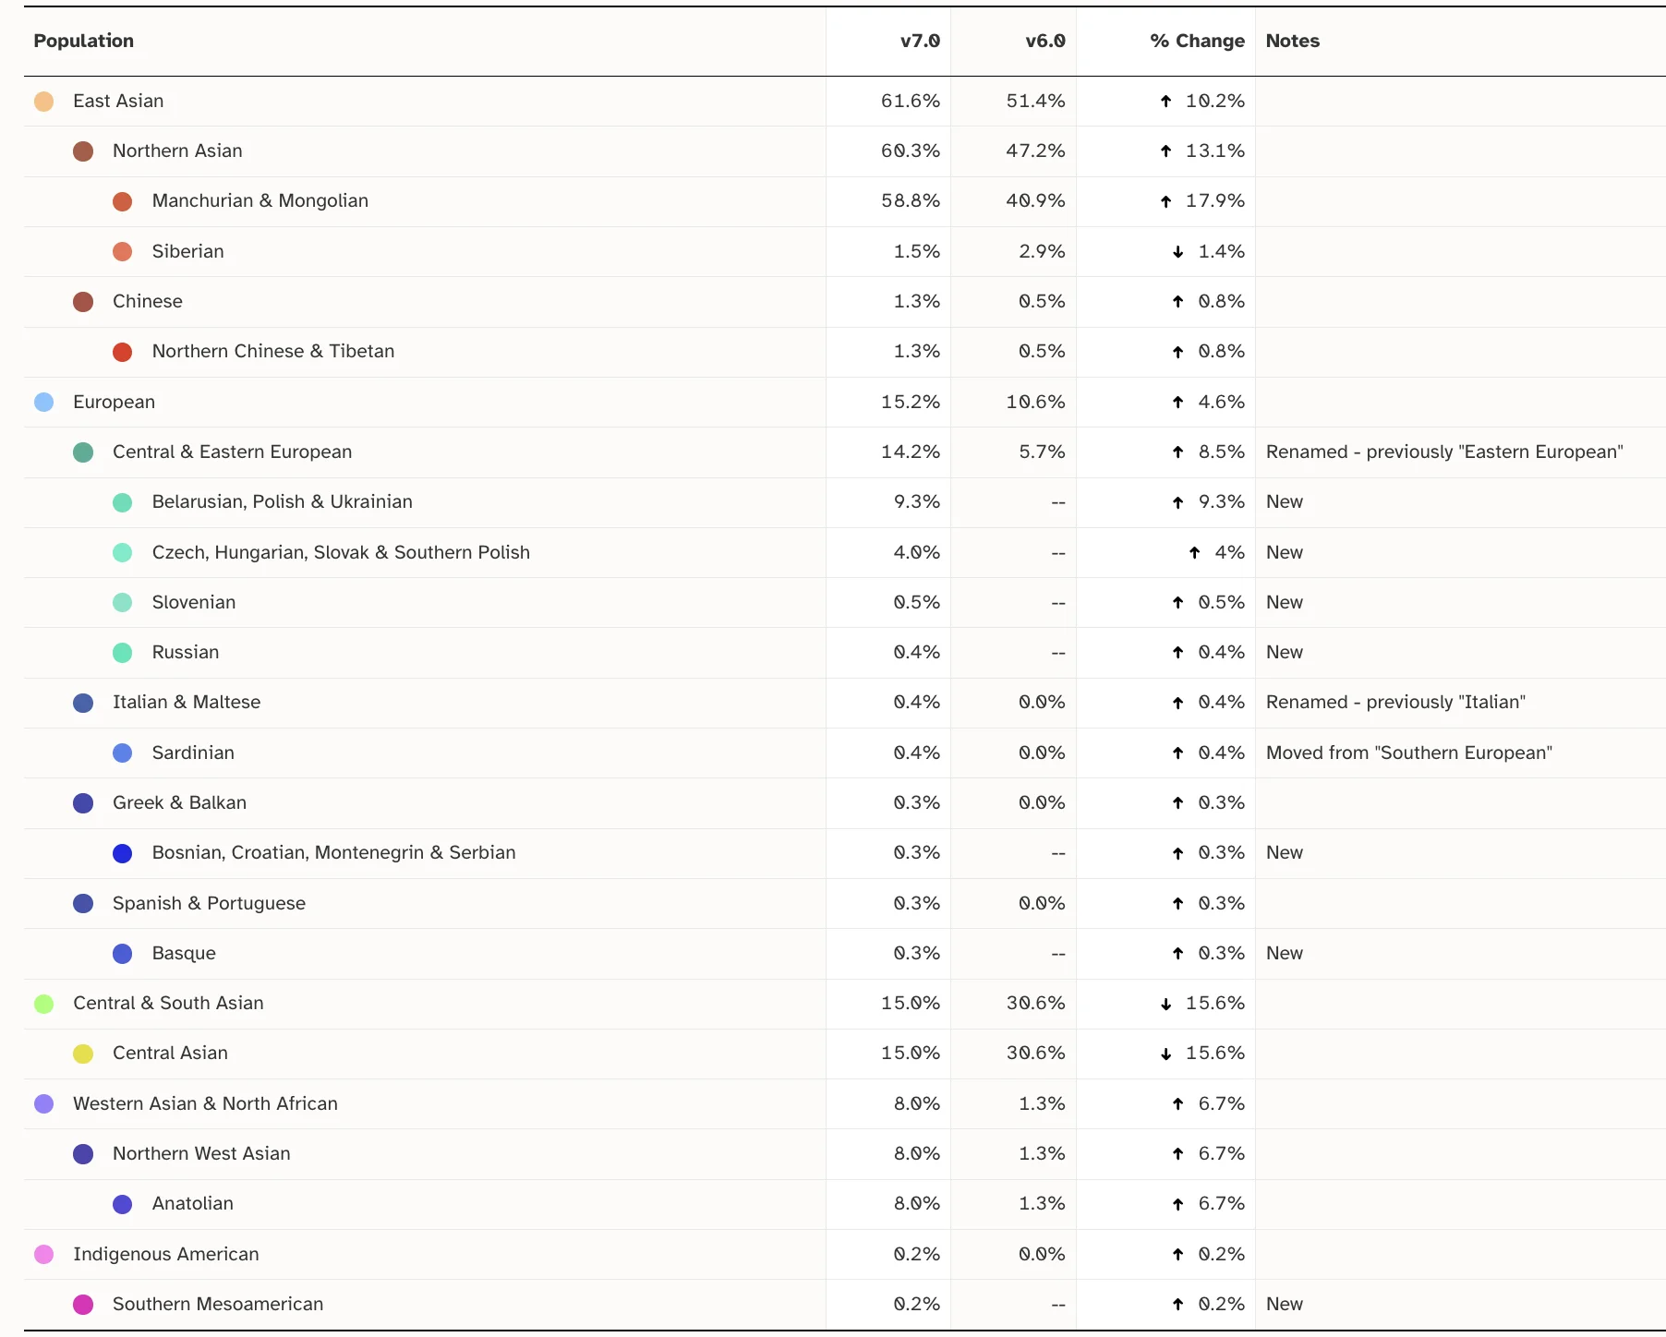Select Czech, Hungarian, Slovak & Southern Polish label
Viewport: 1666px width, 1337px height.
click(342, 552)
